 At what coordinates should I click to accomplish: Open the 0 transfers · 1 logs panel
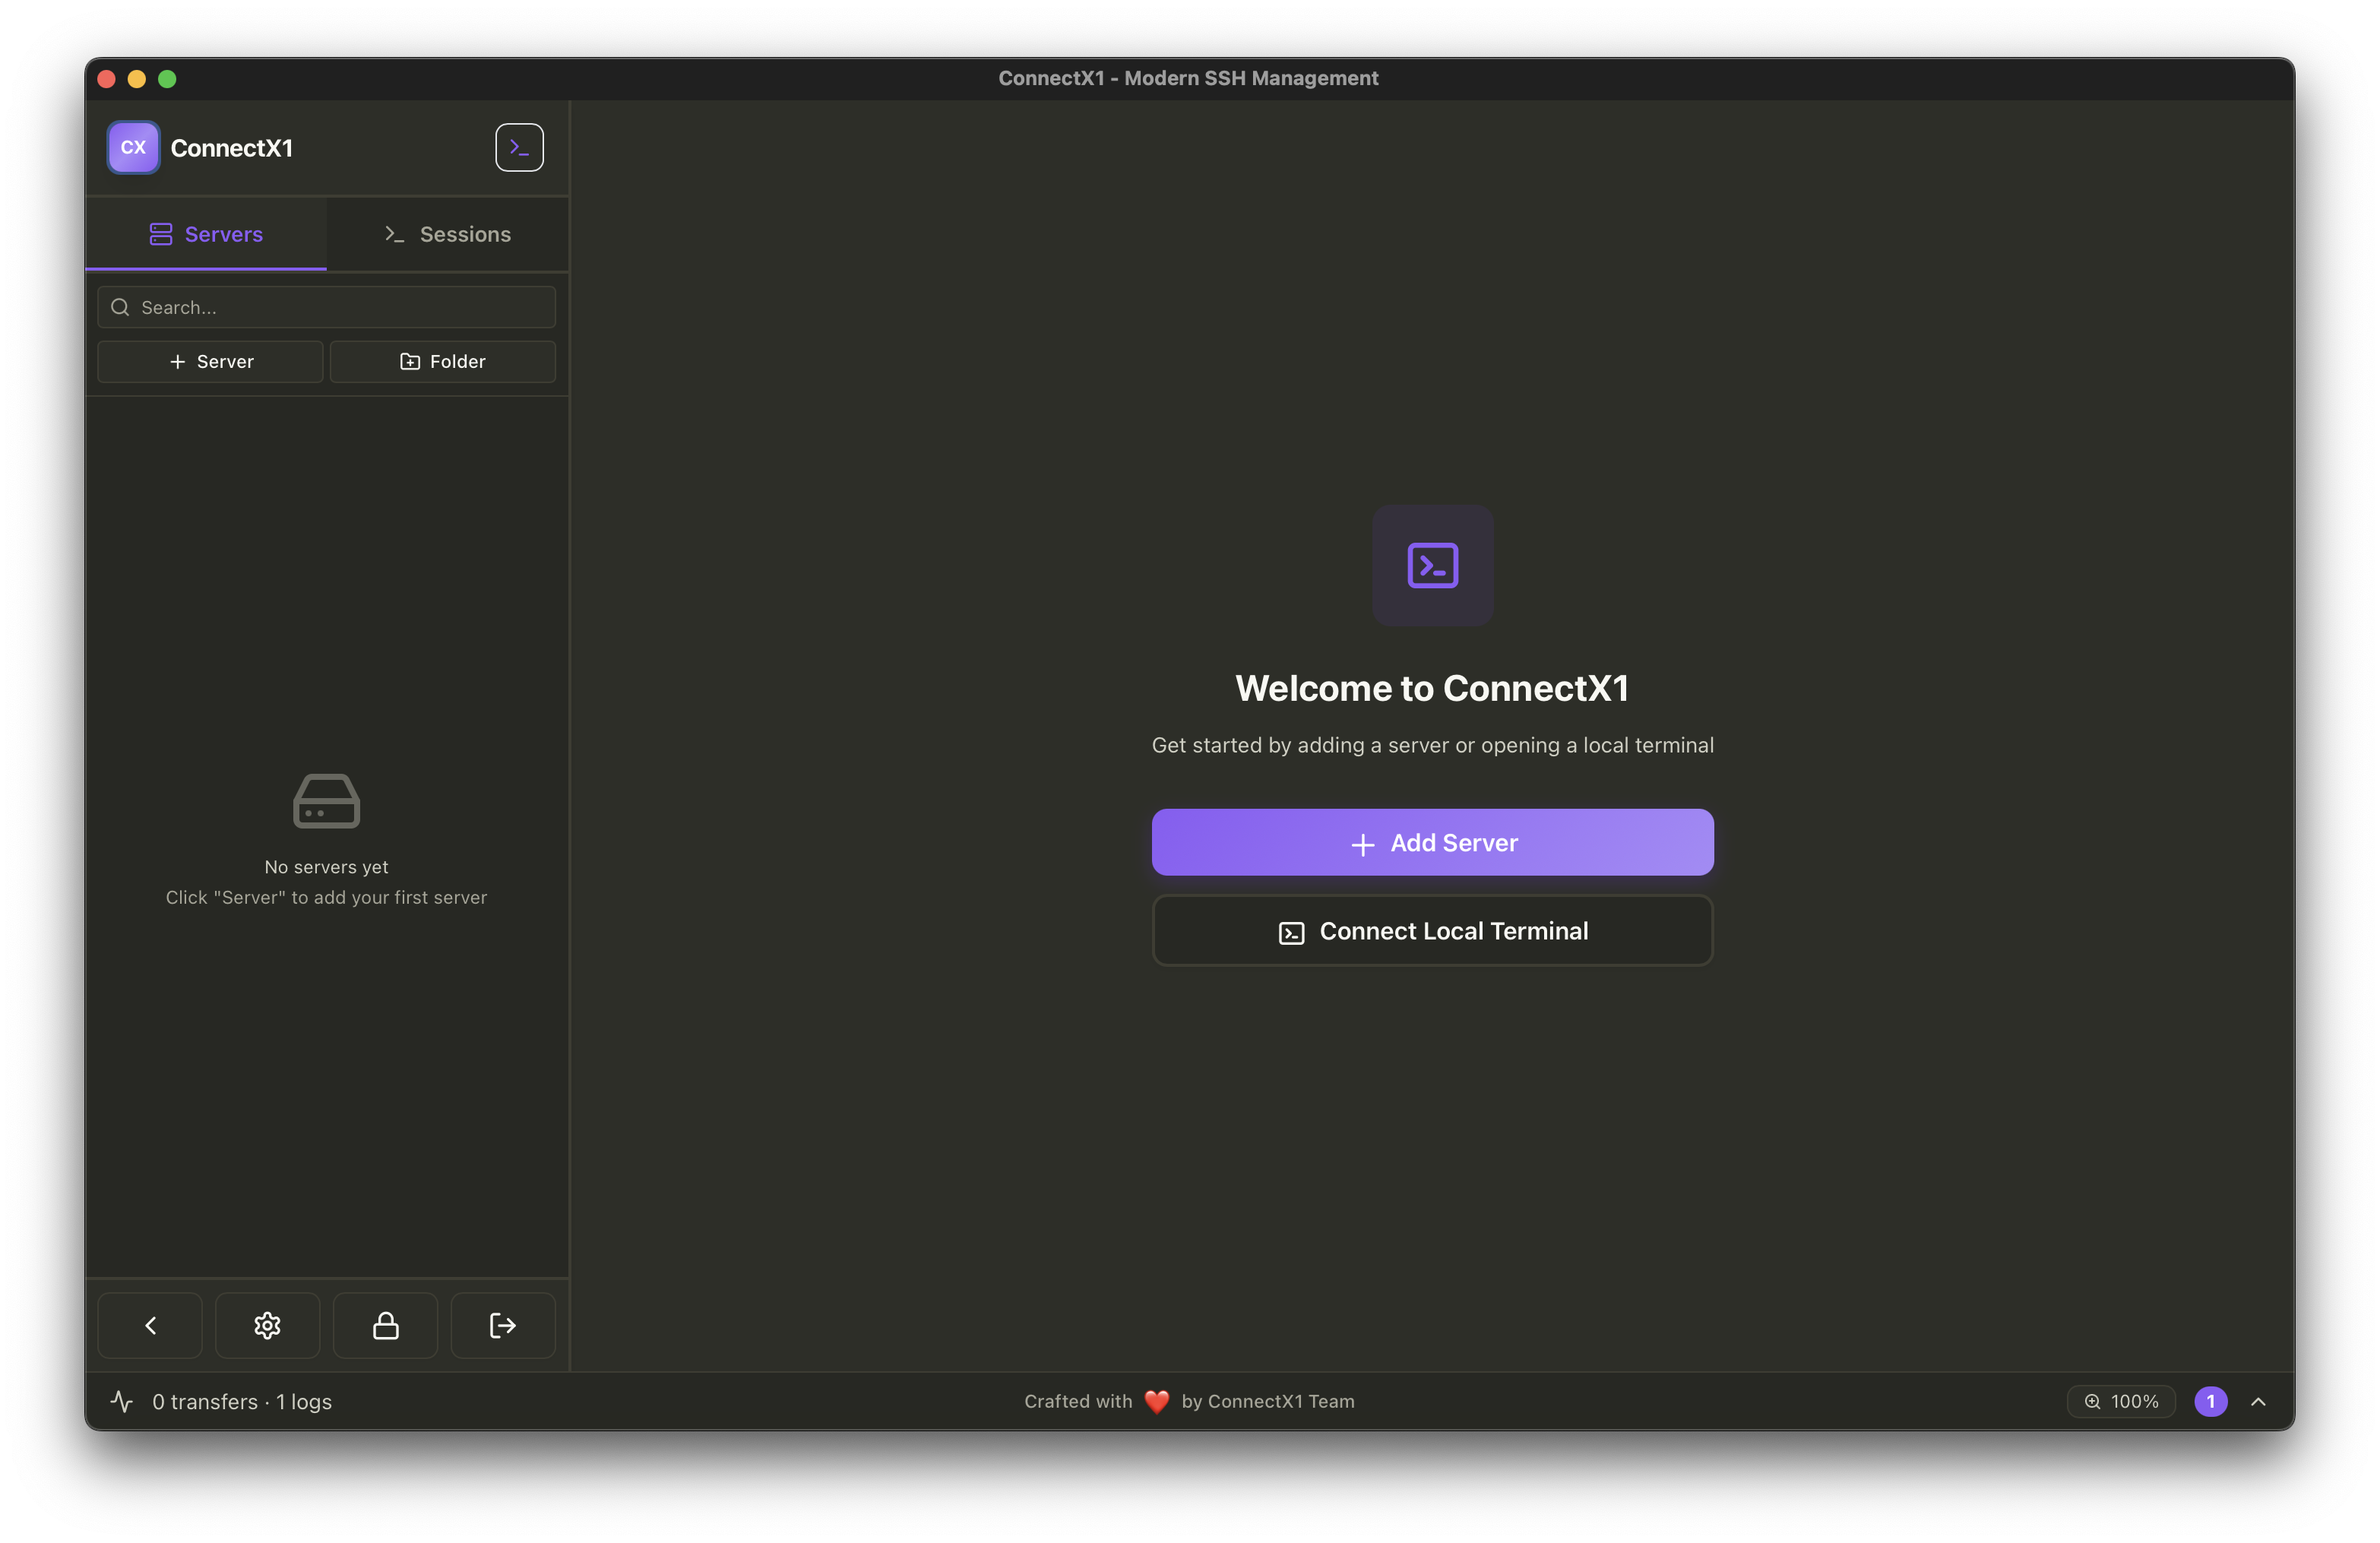point(241,1401)
